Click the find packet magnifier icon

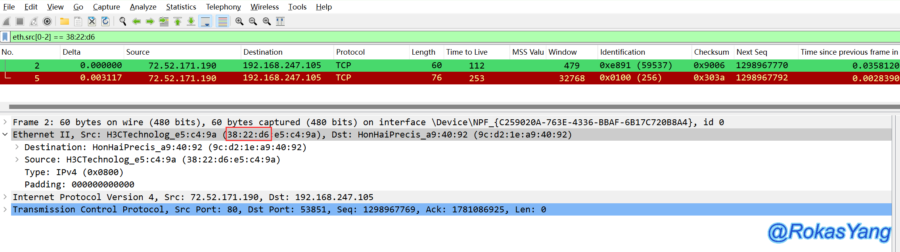pos(123,21)
